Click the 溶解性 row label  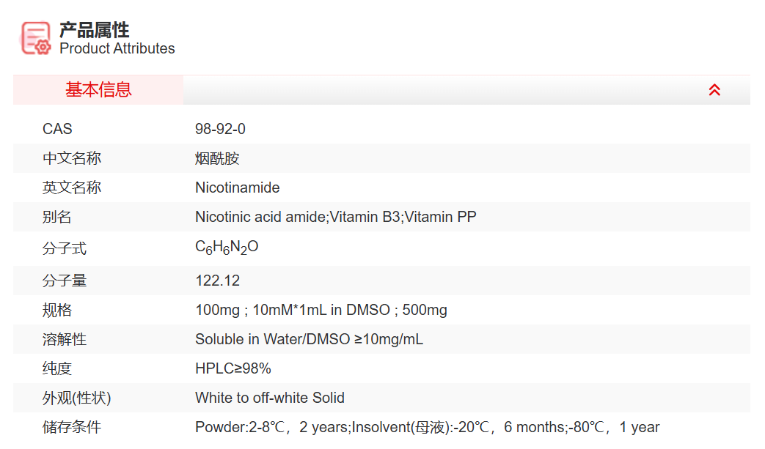pos(65,339)
